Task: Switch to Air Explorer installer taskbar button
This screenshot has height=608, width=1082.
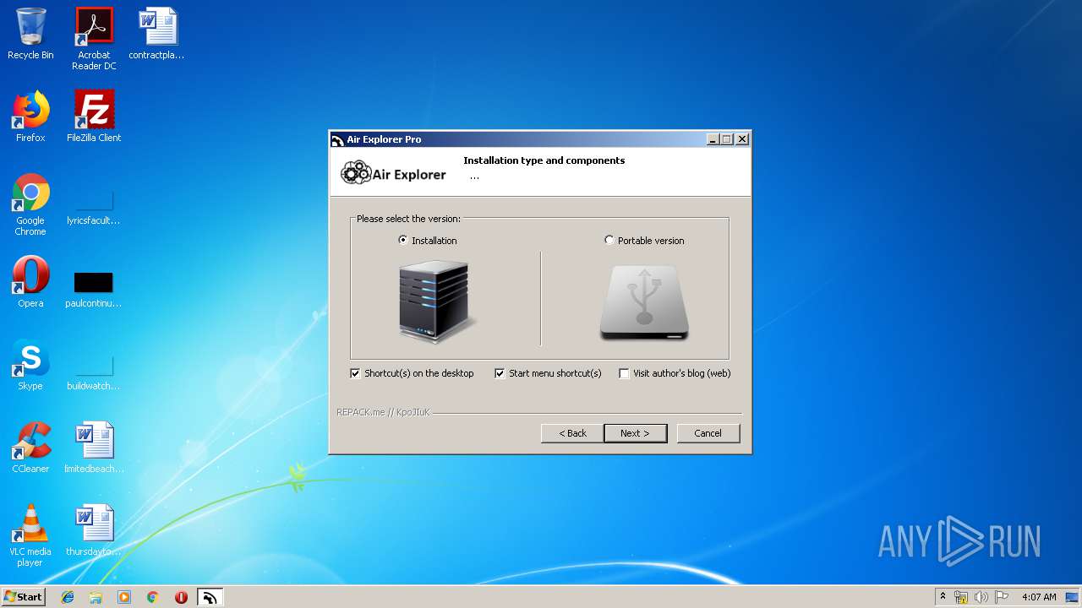Action: (x=210, y=597)
